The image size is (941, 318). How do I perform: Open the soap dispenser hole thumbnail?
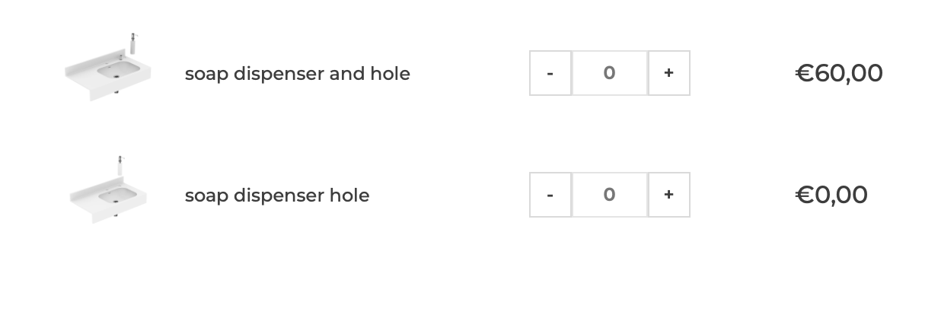click(x=107, y=190)
